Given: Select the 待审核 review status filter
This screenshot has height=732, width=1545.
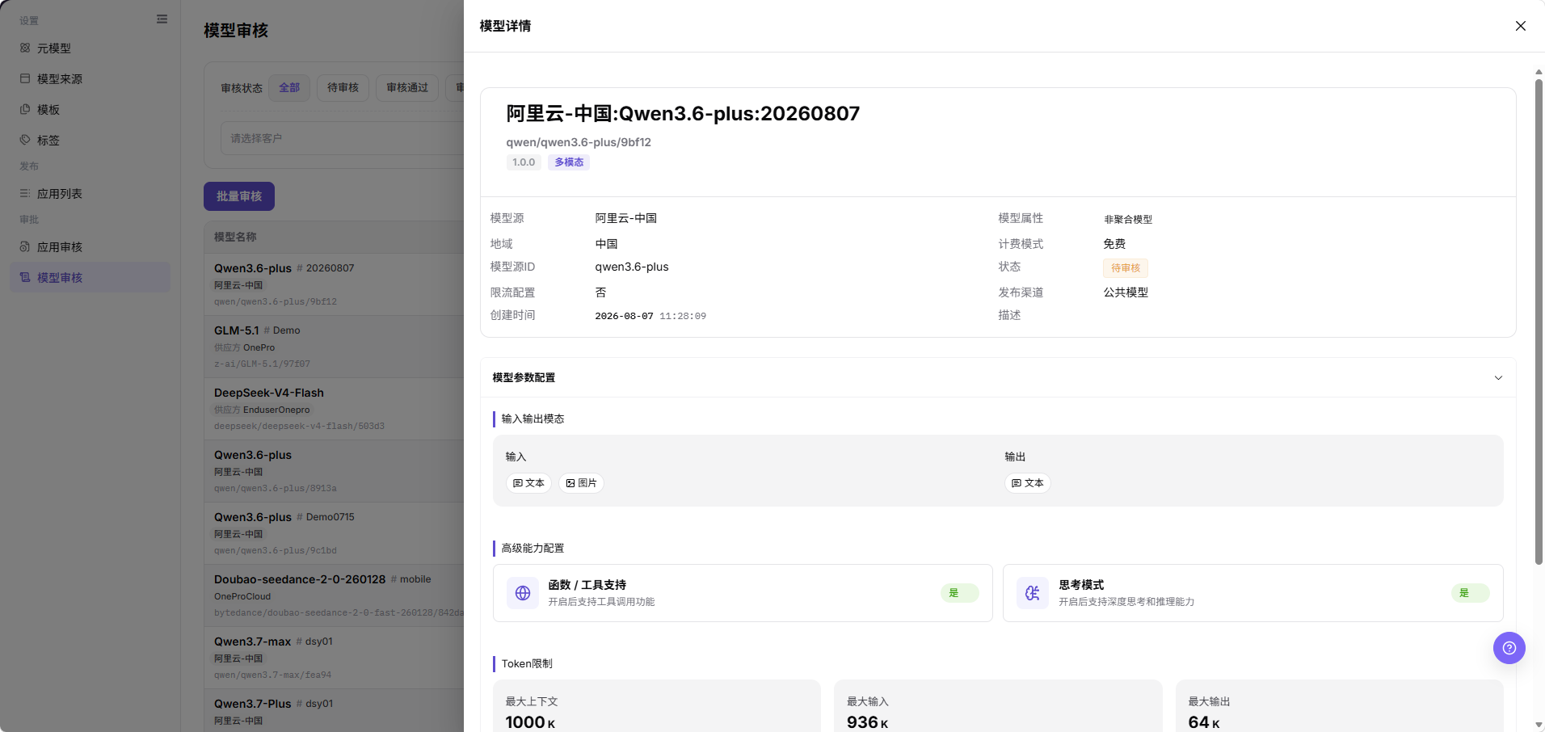Looking at the screenshot, I should (x=343, y=88).
